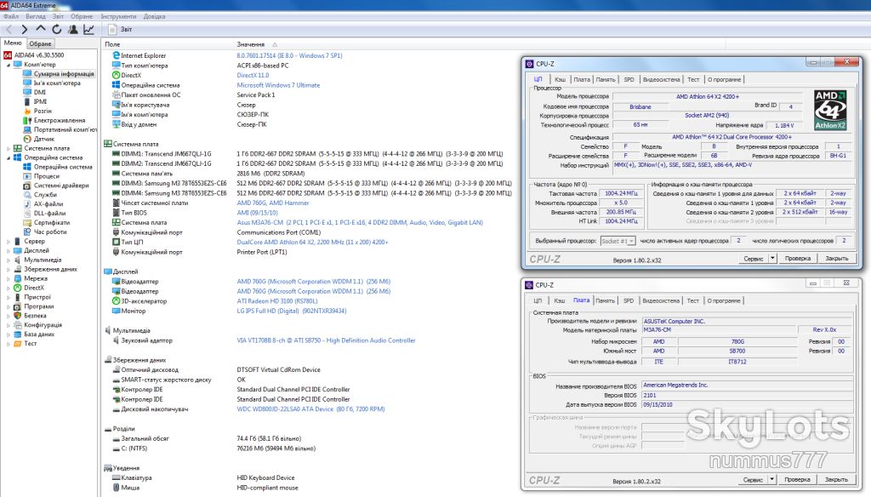Open the Довідка menu

pyautogui.click(x=155, y=17)
